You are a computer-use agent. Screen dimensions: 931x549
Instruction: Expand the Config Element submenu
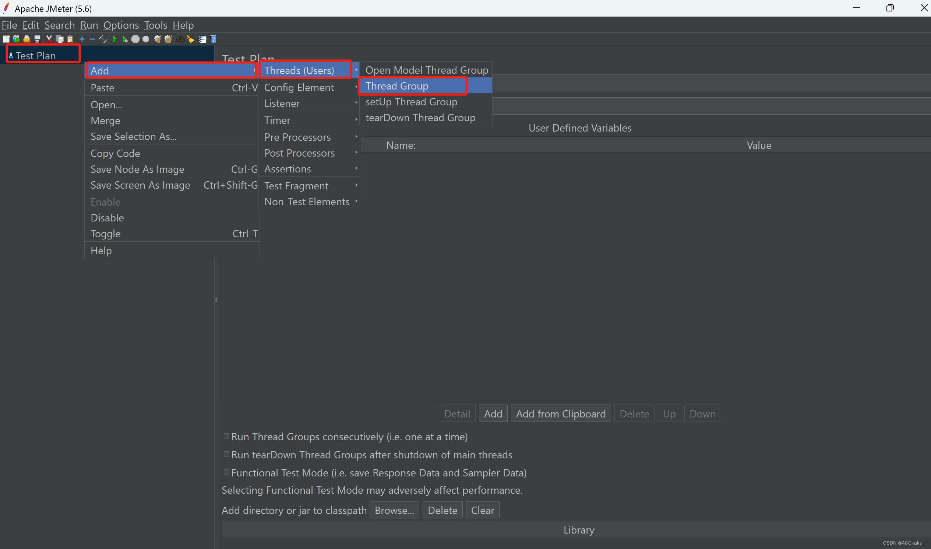pyautogui.click(x=310, y=87)
